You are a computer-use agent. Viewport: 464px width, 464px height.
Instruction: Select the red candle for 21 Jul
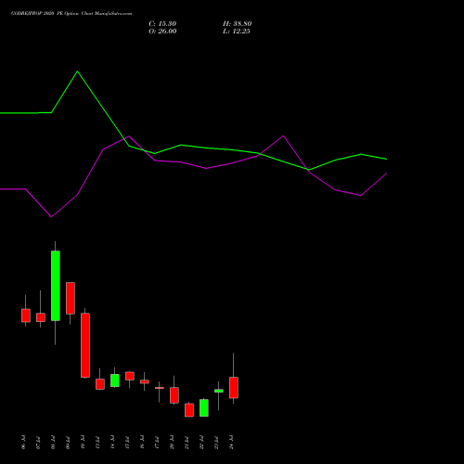click(189, 410)
